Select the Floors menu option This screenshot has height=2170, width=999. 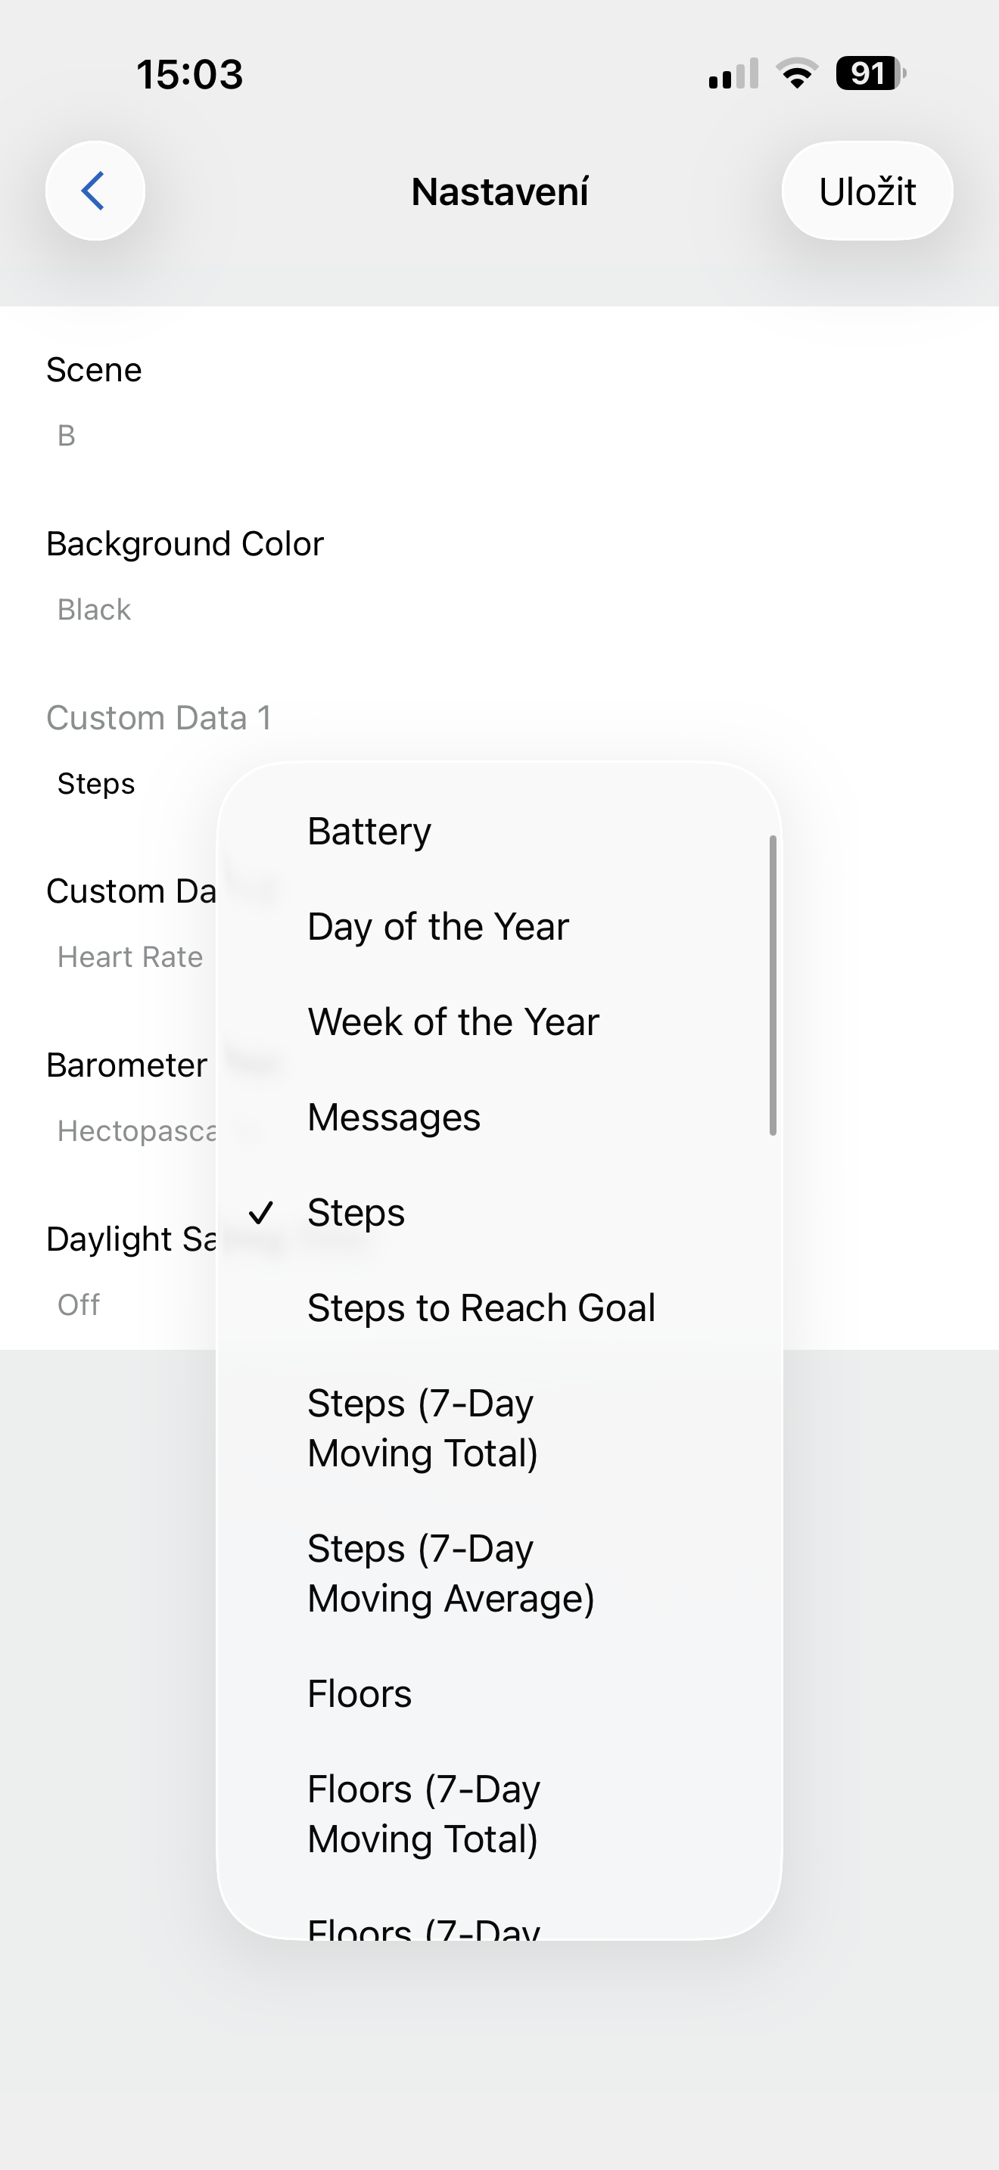coord(359,1694)
